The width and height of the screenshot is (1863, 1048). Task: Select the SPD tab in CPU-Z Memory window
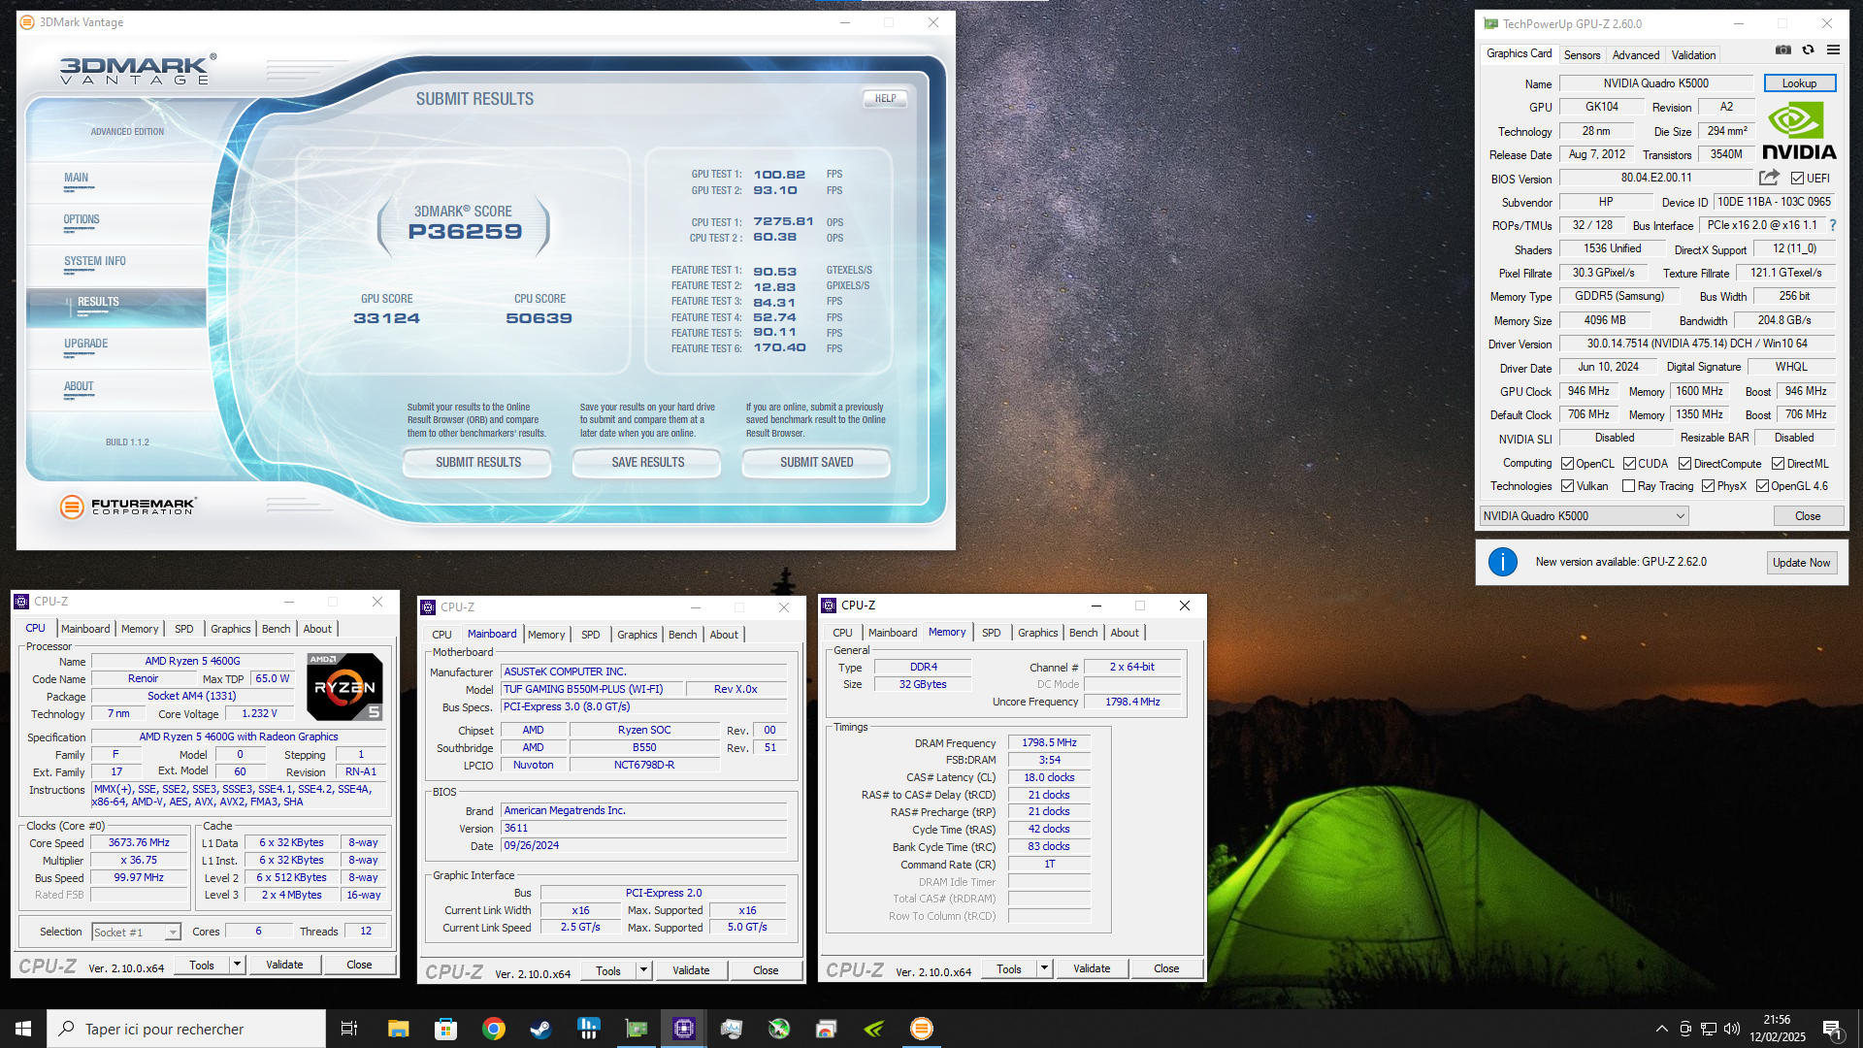tap(991, 633)
